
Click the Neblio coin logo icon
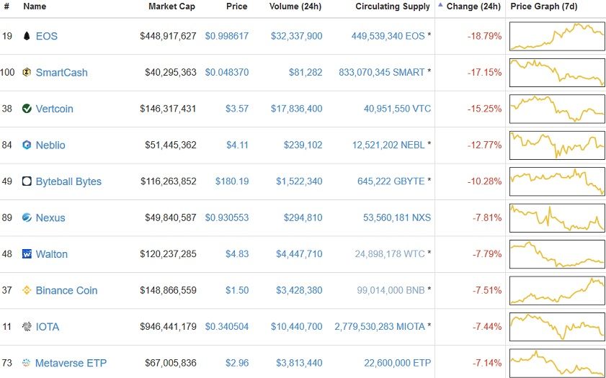point(27,145)
